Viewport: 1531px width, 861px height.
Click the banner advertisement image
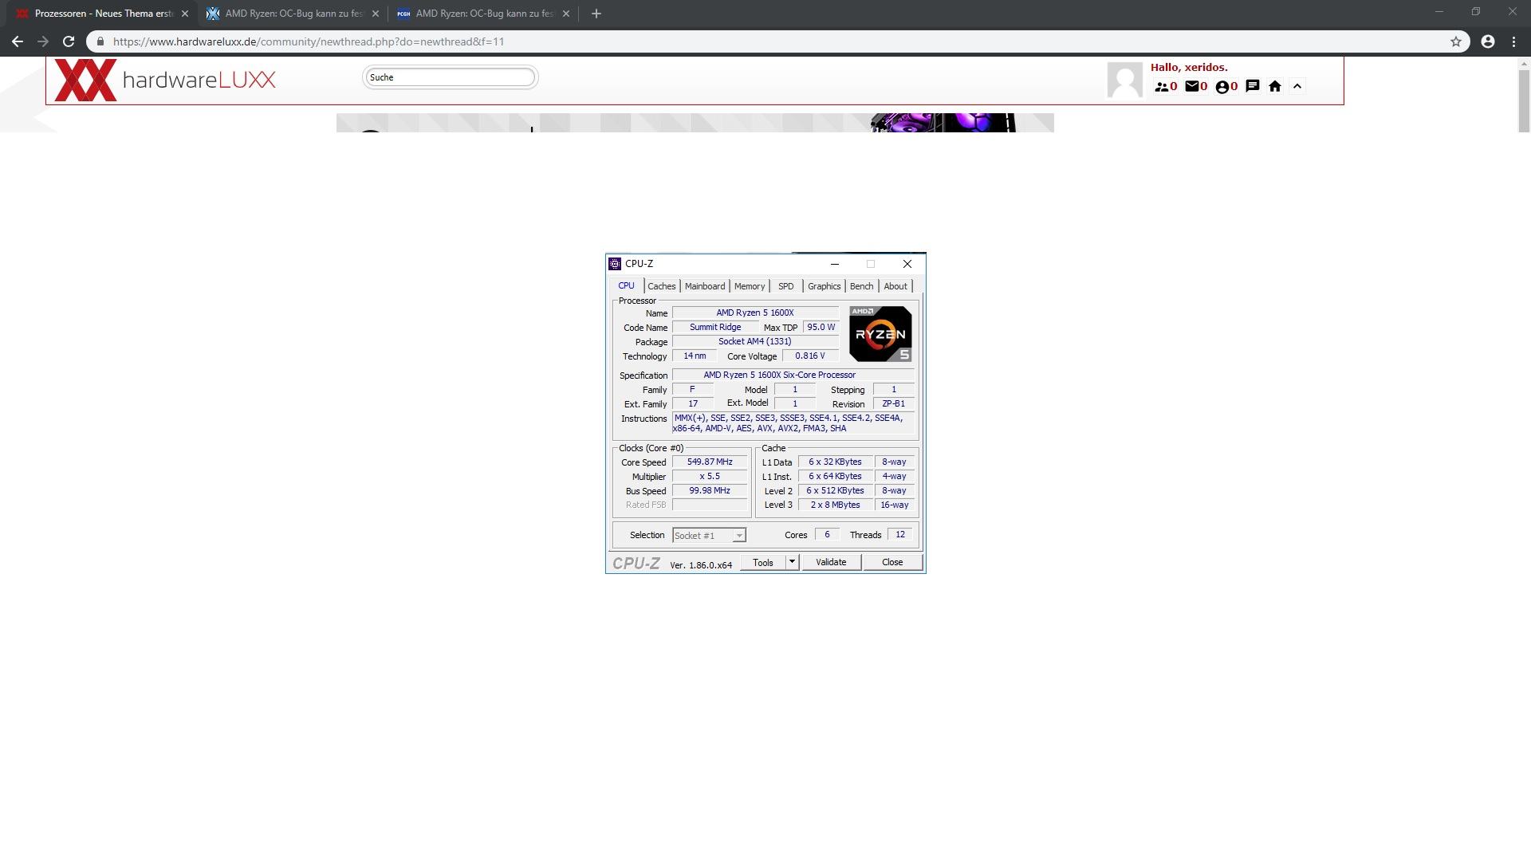coord(695,123)
